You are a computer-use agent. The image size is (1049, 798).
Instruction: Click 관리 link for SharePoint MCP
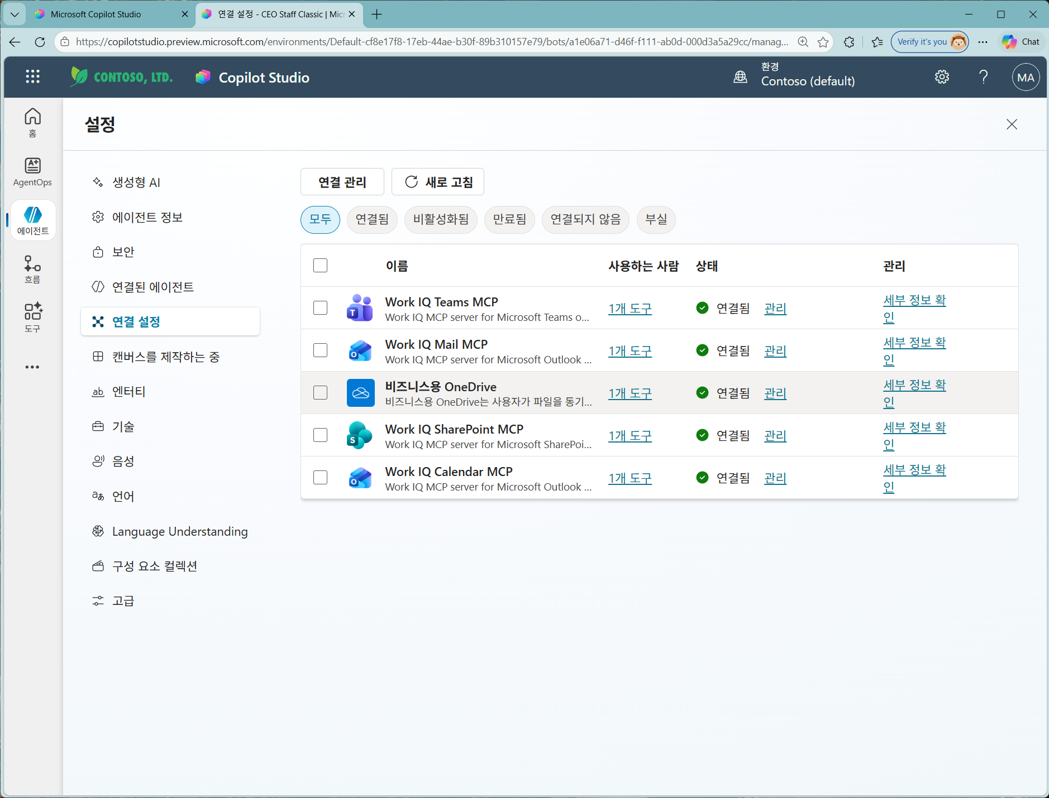pos(775,436)
